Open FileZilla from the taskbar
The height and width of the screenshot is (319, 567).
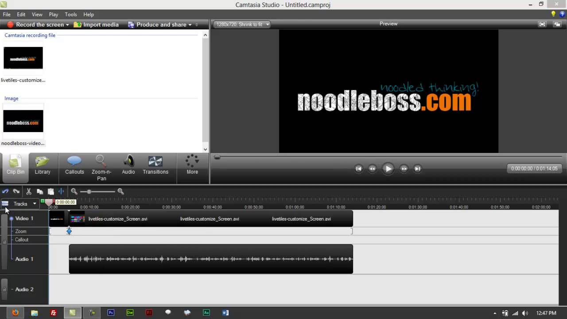pos(54,312)
